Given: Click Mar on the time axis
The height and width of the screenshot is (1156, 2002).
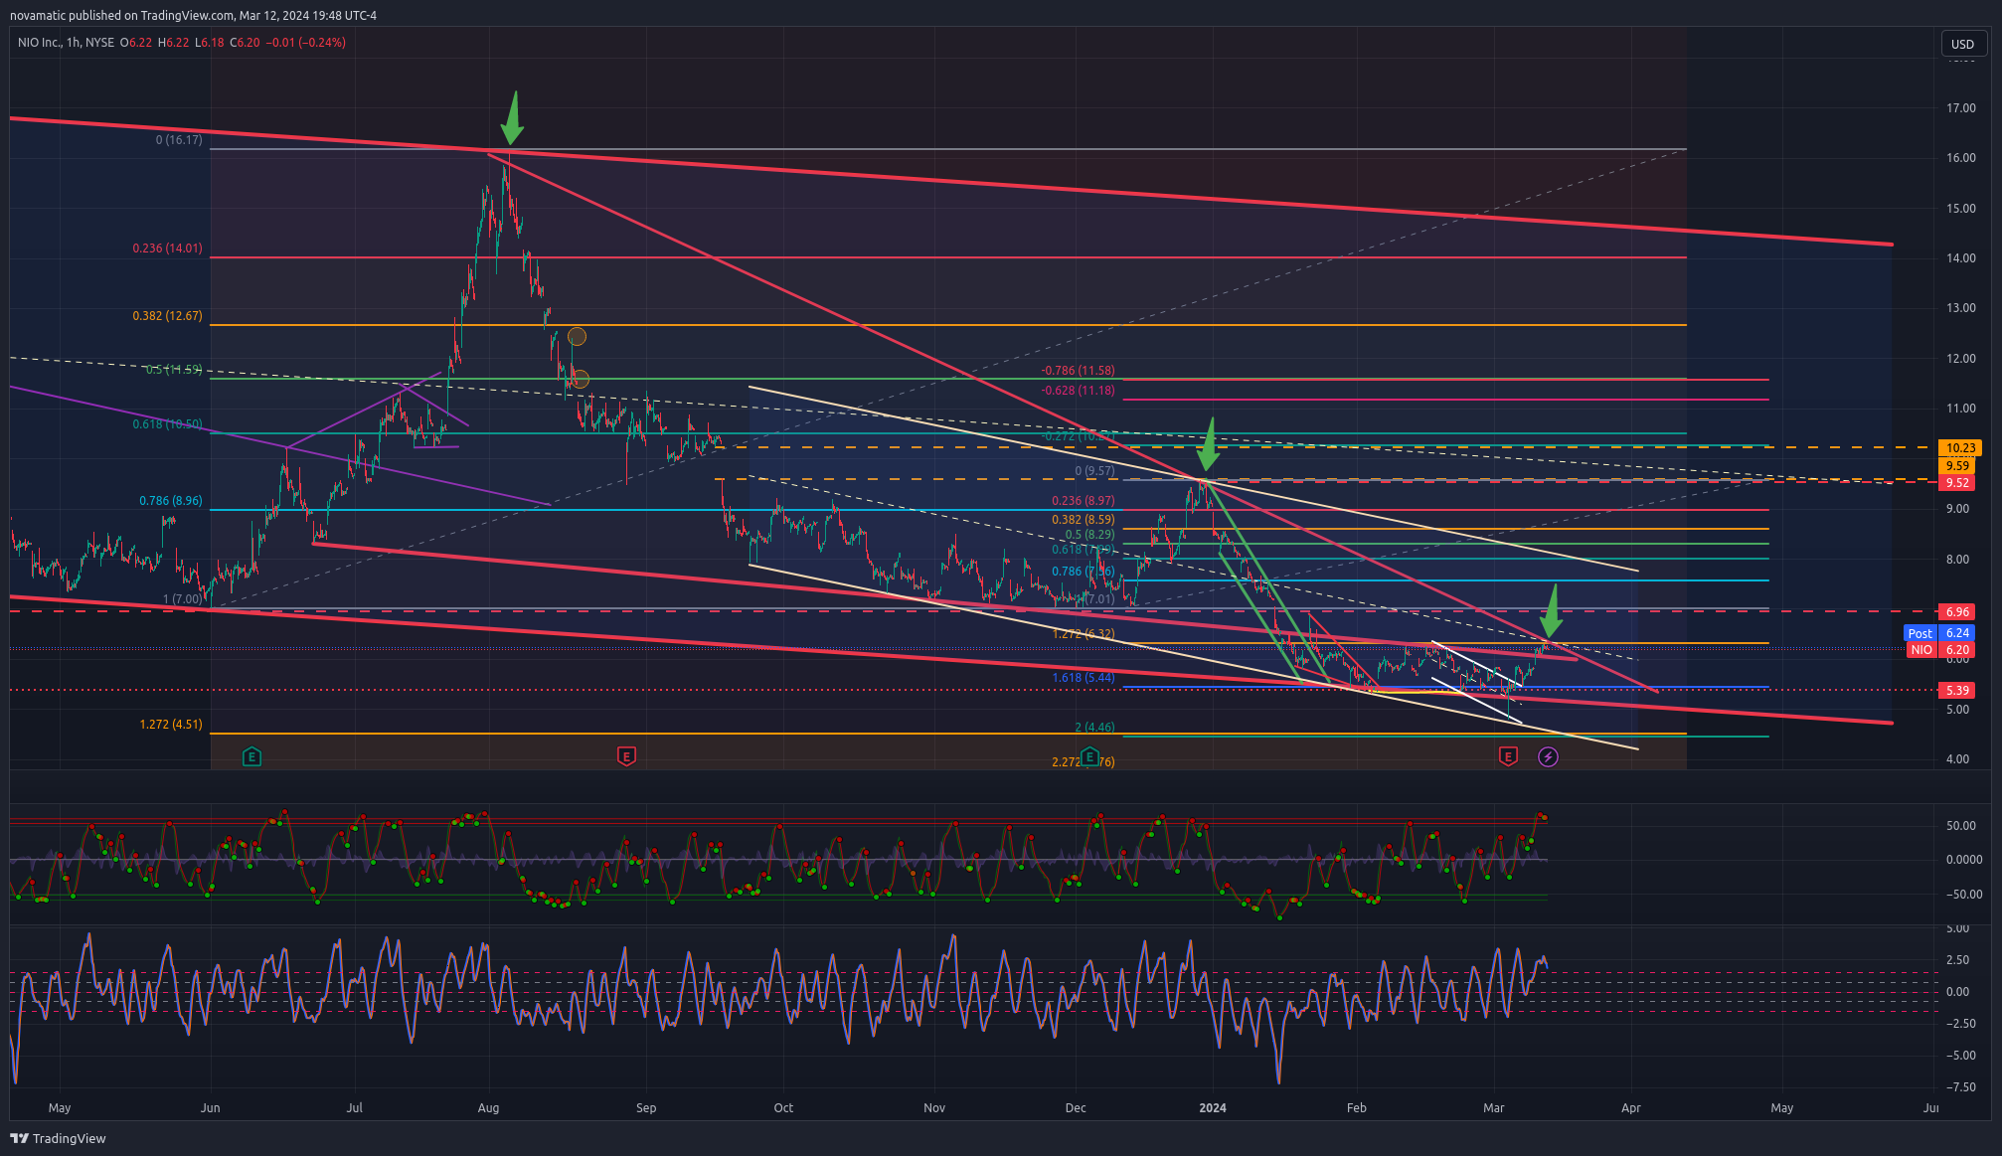Looking at the screenshot, I should (1493, 1107).
